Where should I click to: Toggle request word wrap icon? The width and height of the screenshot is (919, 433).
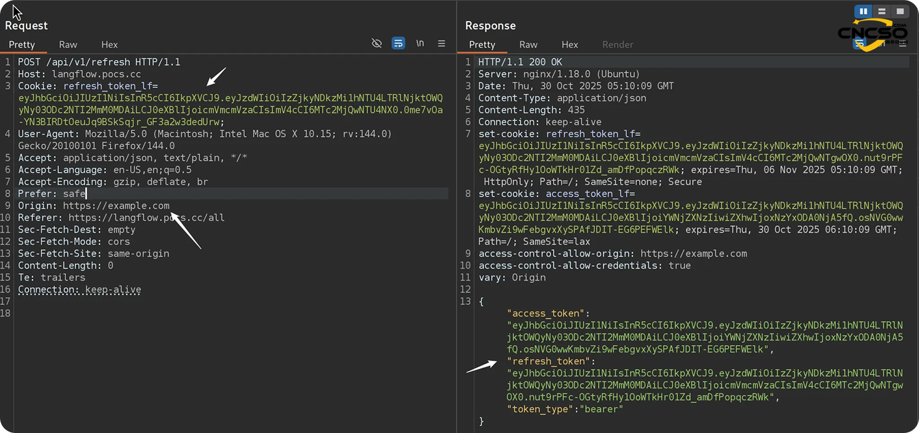click(399, 44)
